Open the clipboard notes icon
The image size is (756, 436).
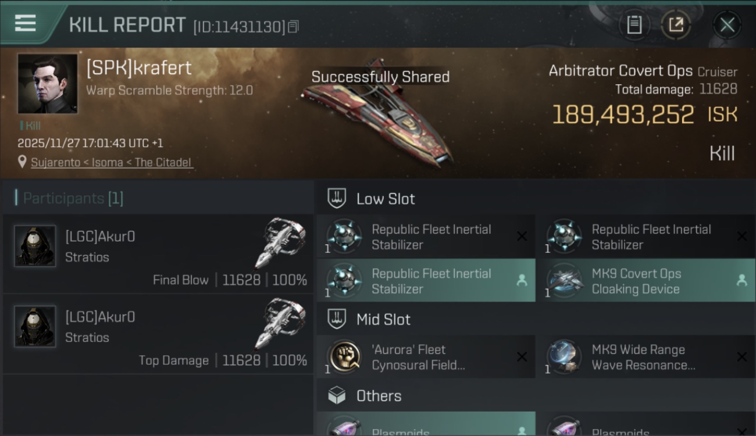(x=634, y=25)
